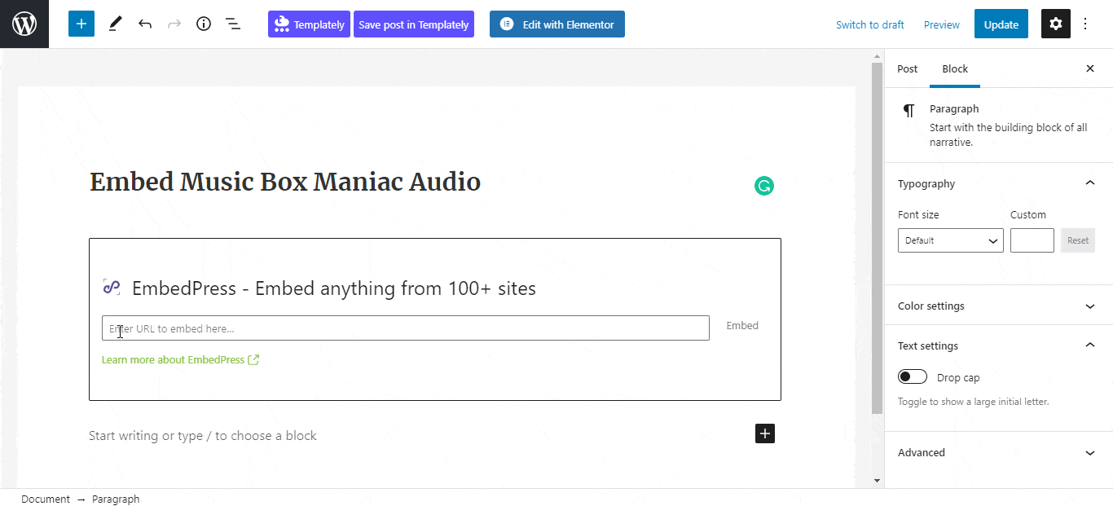Click the Paragraph block icon in the sidebar
Viewport: 1113px width, 506px height.
[908, 110]
